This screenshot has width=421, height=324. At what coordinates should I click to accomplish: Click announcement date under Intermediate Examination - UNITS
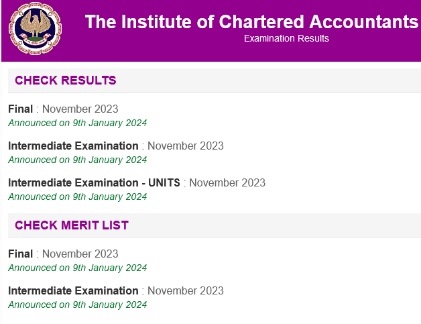coord(78,197)
